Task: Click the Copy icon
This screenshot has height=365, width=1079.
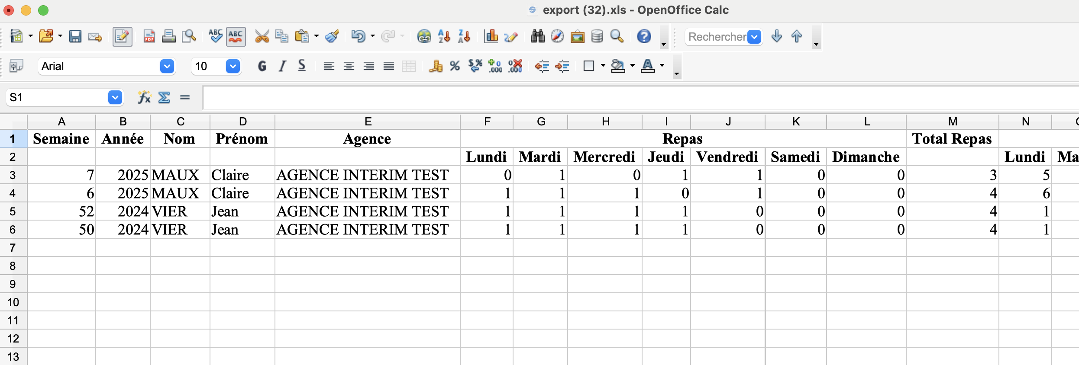Action: [282, 36]
